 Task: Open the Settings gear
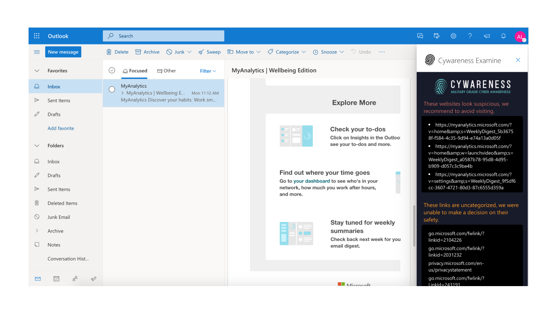[453, 36]
